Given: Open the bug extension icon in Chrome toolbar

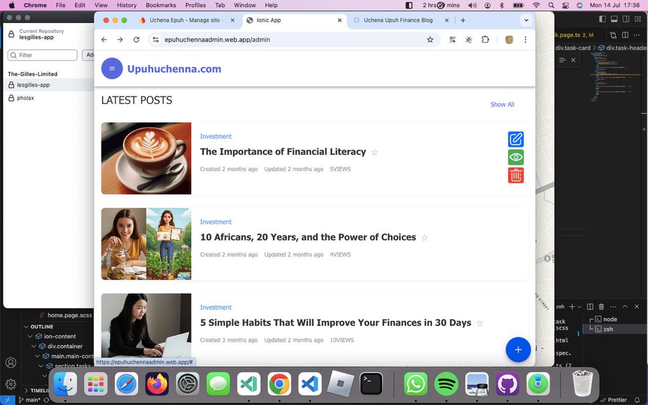Looking at the screenshot, I should [x=468, y=39].
